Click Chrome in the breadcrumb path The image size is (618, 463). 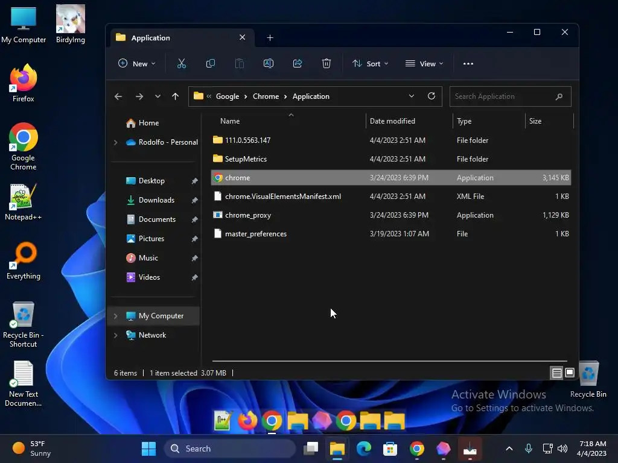[x=266, y=96]
